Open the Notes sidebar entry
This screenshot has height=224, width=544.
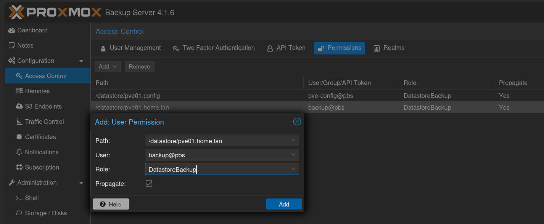point(25,45)
